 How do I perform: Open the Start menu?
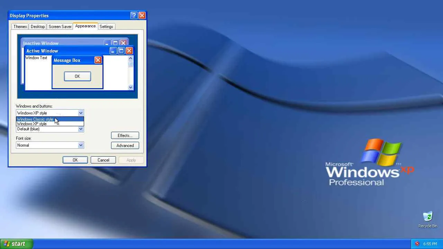[17, 244]
